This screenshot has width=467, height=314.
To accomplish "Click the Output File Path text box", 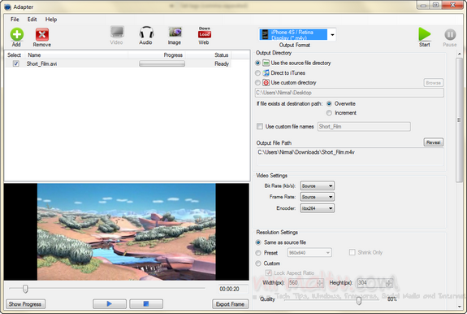I will [x=351, y=156].
